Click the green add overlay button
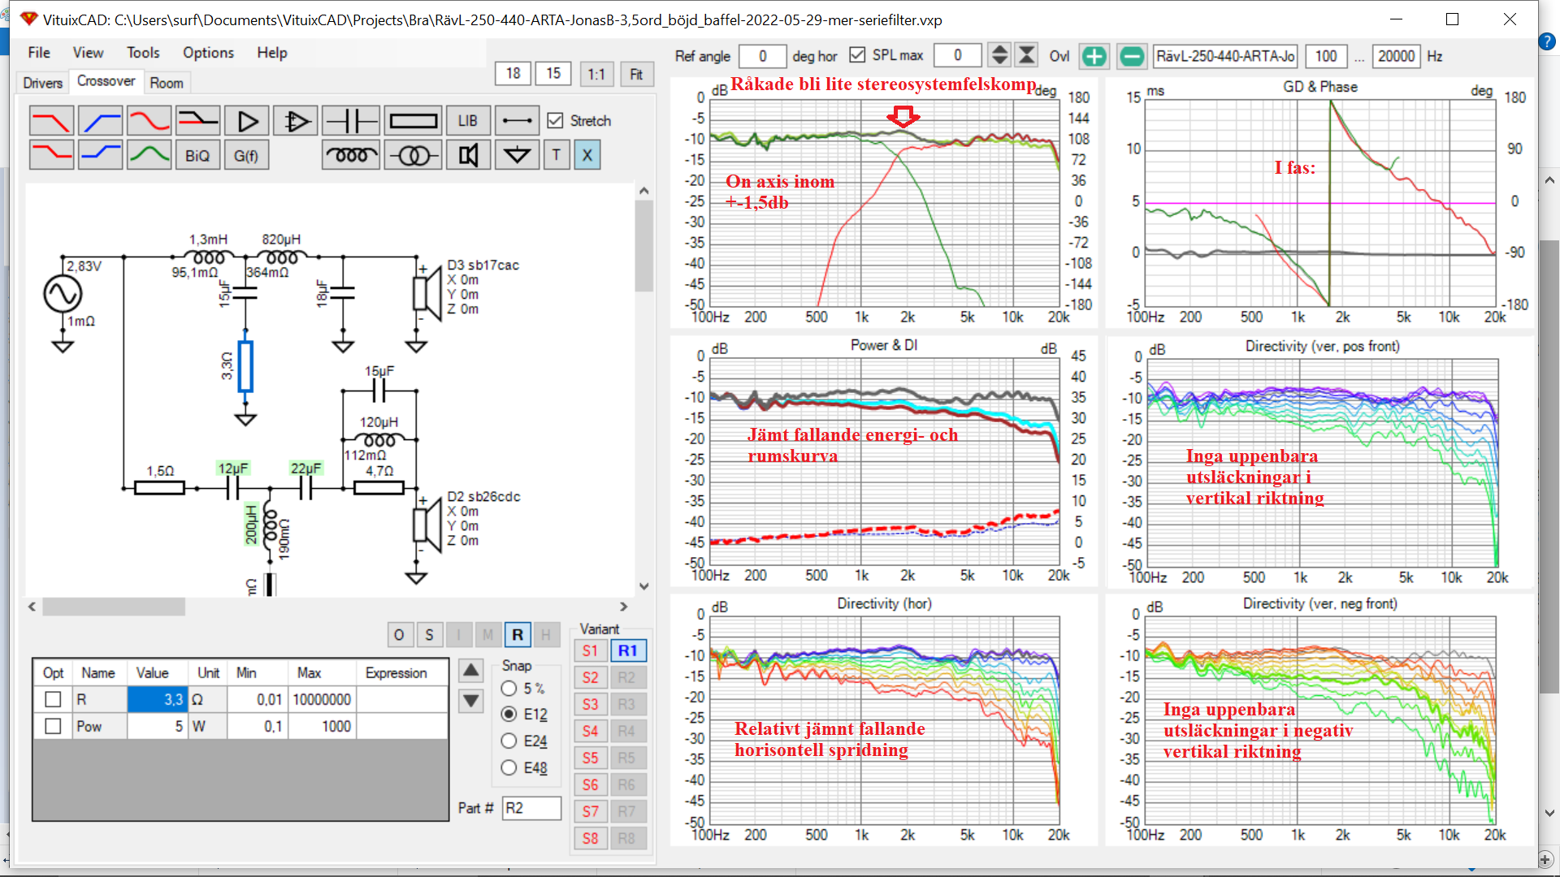Image resolution: width=1560 pixels, height=877 pixels. click(x=1094, y=56)
